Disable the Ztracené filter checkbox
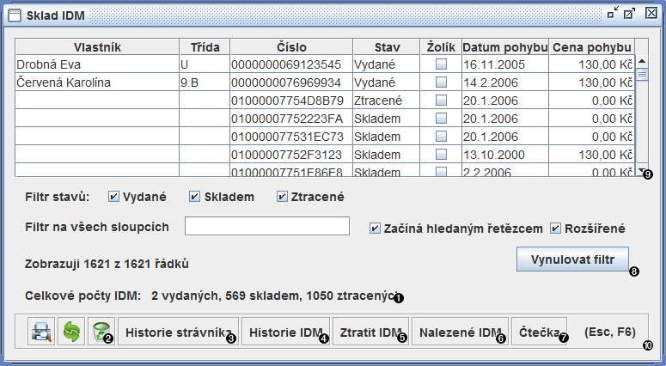The image size is (666, 366). (x=282, y=197)
